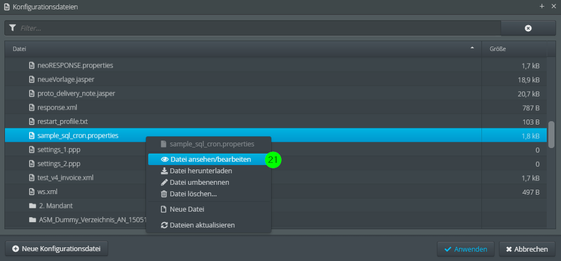Click the plus icon in the title bar
This screenshot has width=561, height=261.
click(x=542, y=7)
